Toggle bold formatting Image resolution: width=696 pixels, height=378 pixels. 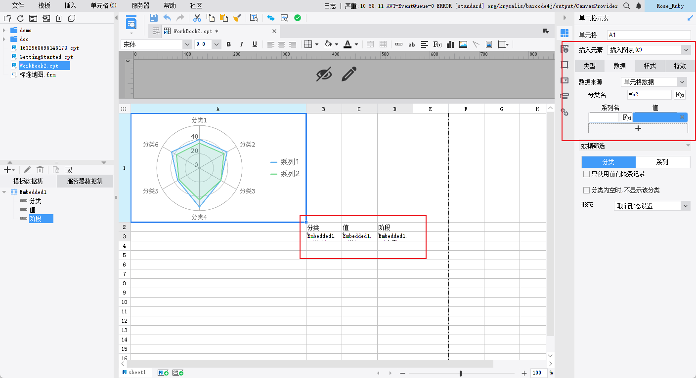coord(229,44)
